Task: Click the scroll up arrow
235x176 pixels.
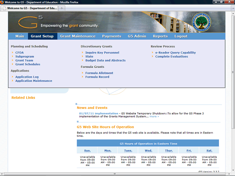Action: coord(233,13)
